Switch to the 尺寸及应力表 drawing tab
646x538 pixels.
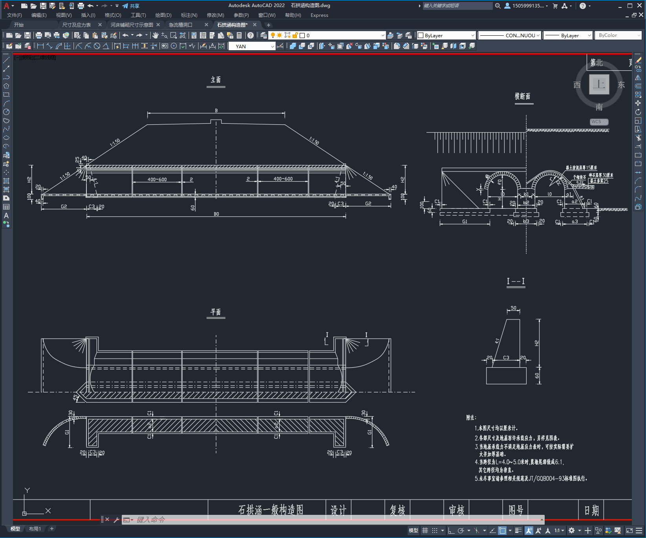77,25
